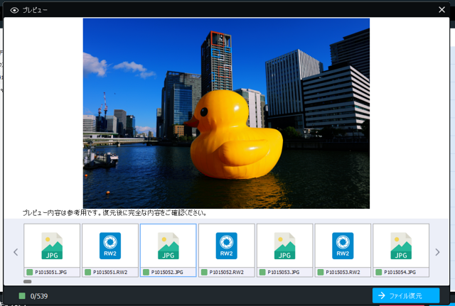Screen dimensions: 455x306
Task: Click the P1015054.JPG file name label
Action: 400,272
